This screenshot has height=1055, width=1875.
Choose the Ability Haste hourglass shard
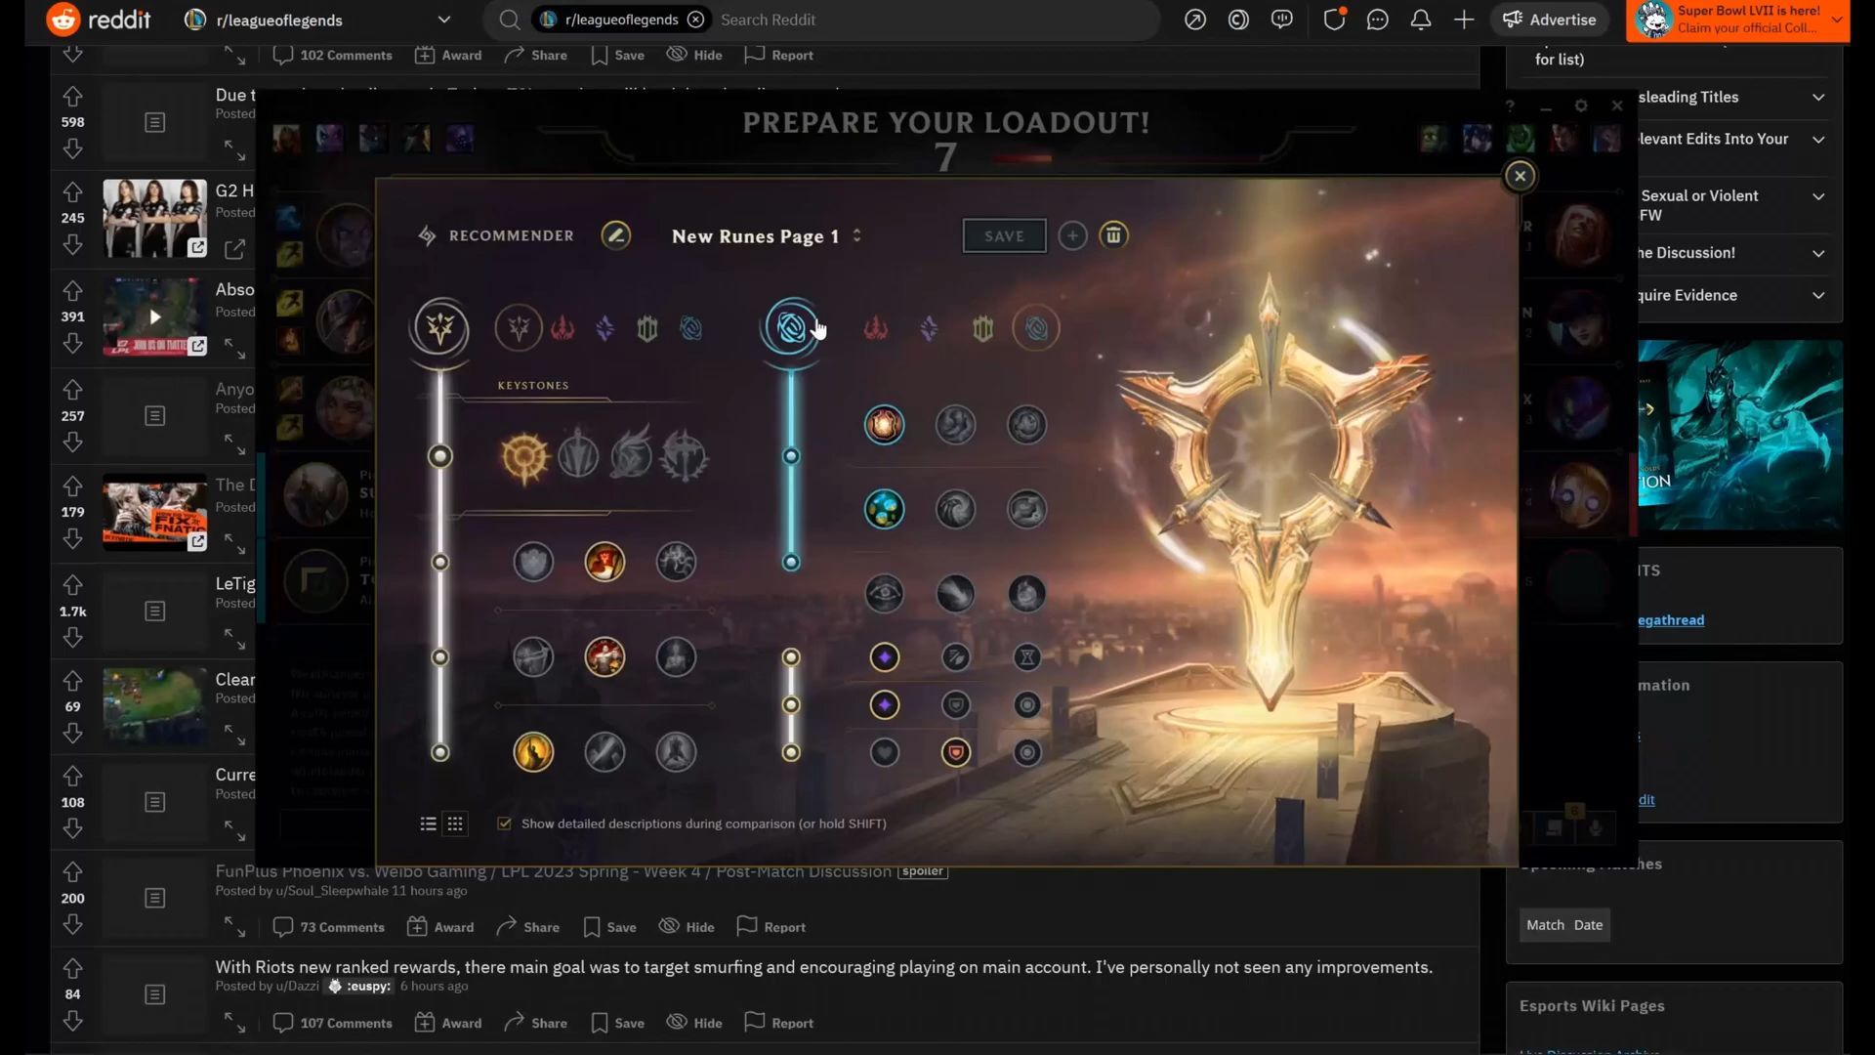pyautogui.click(x=1027, y=657)
